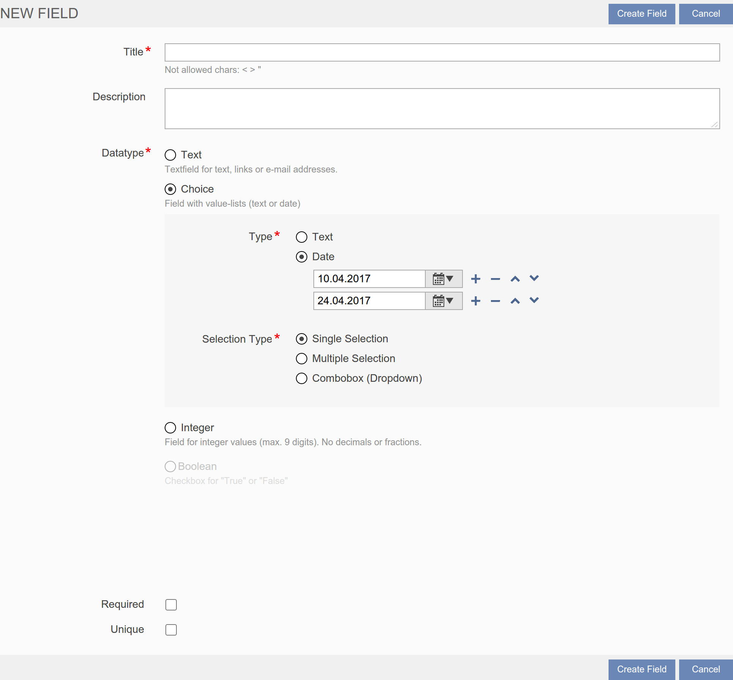Move the 24.04.2017 value down

pyautogui.click(x=534, y=300)
